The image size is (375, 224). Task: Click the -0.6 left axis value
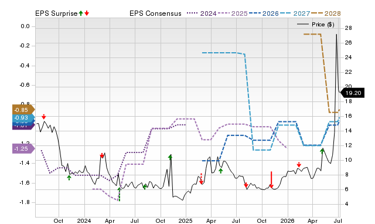coord(25,85)
